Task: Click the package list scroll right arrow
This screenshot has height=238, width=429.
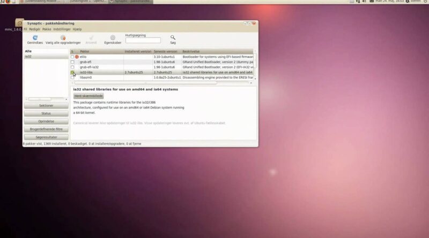Action: pyautogui.click(x=251, y=83)
